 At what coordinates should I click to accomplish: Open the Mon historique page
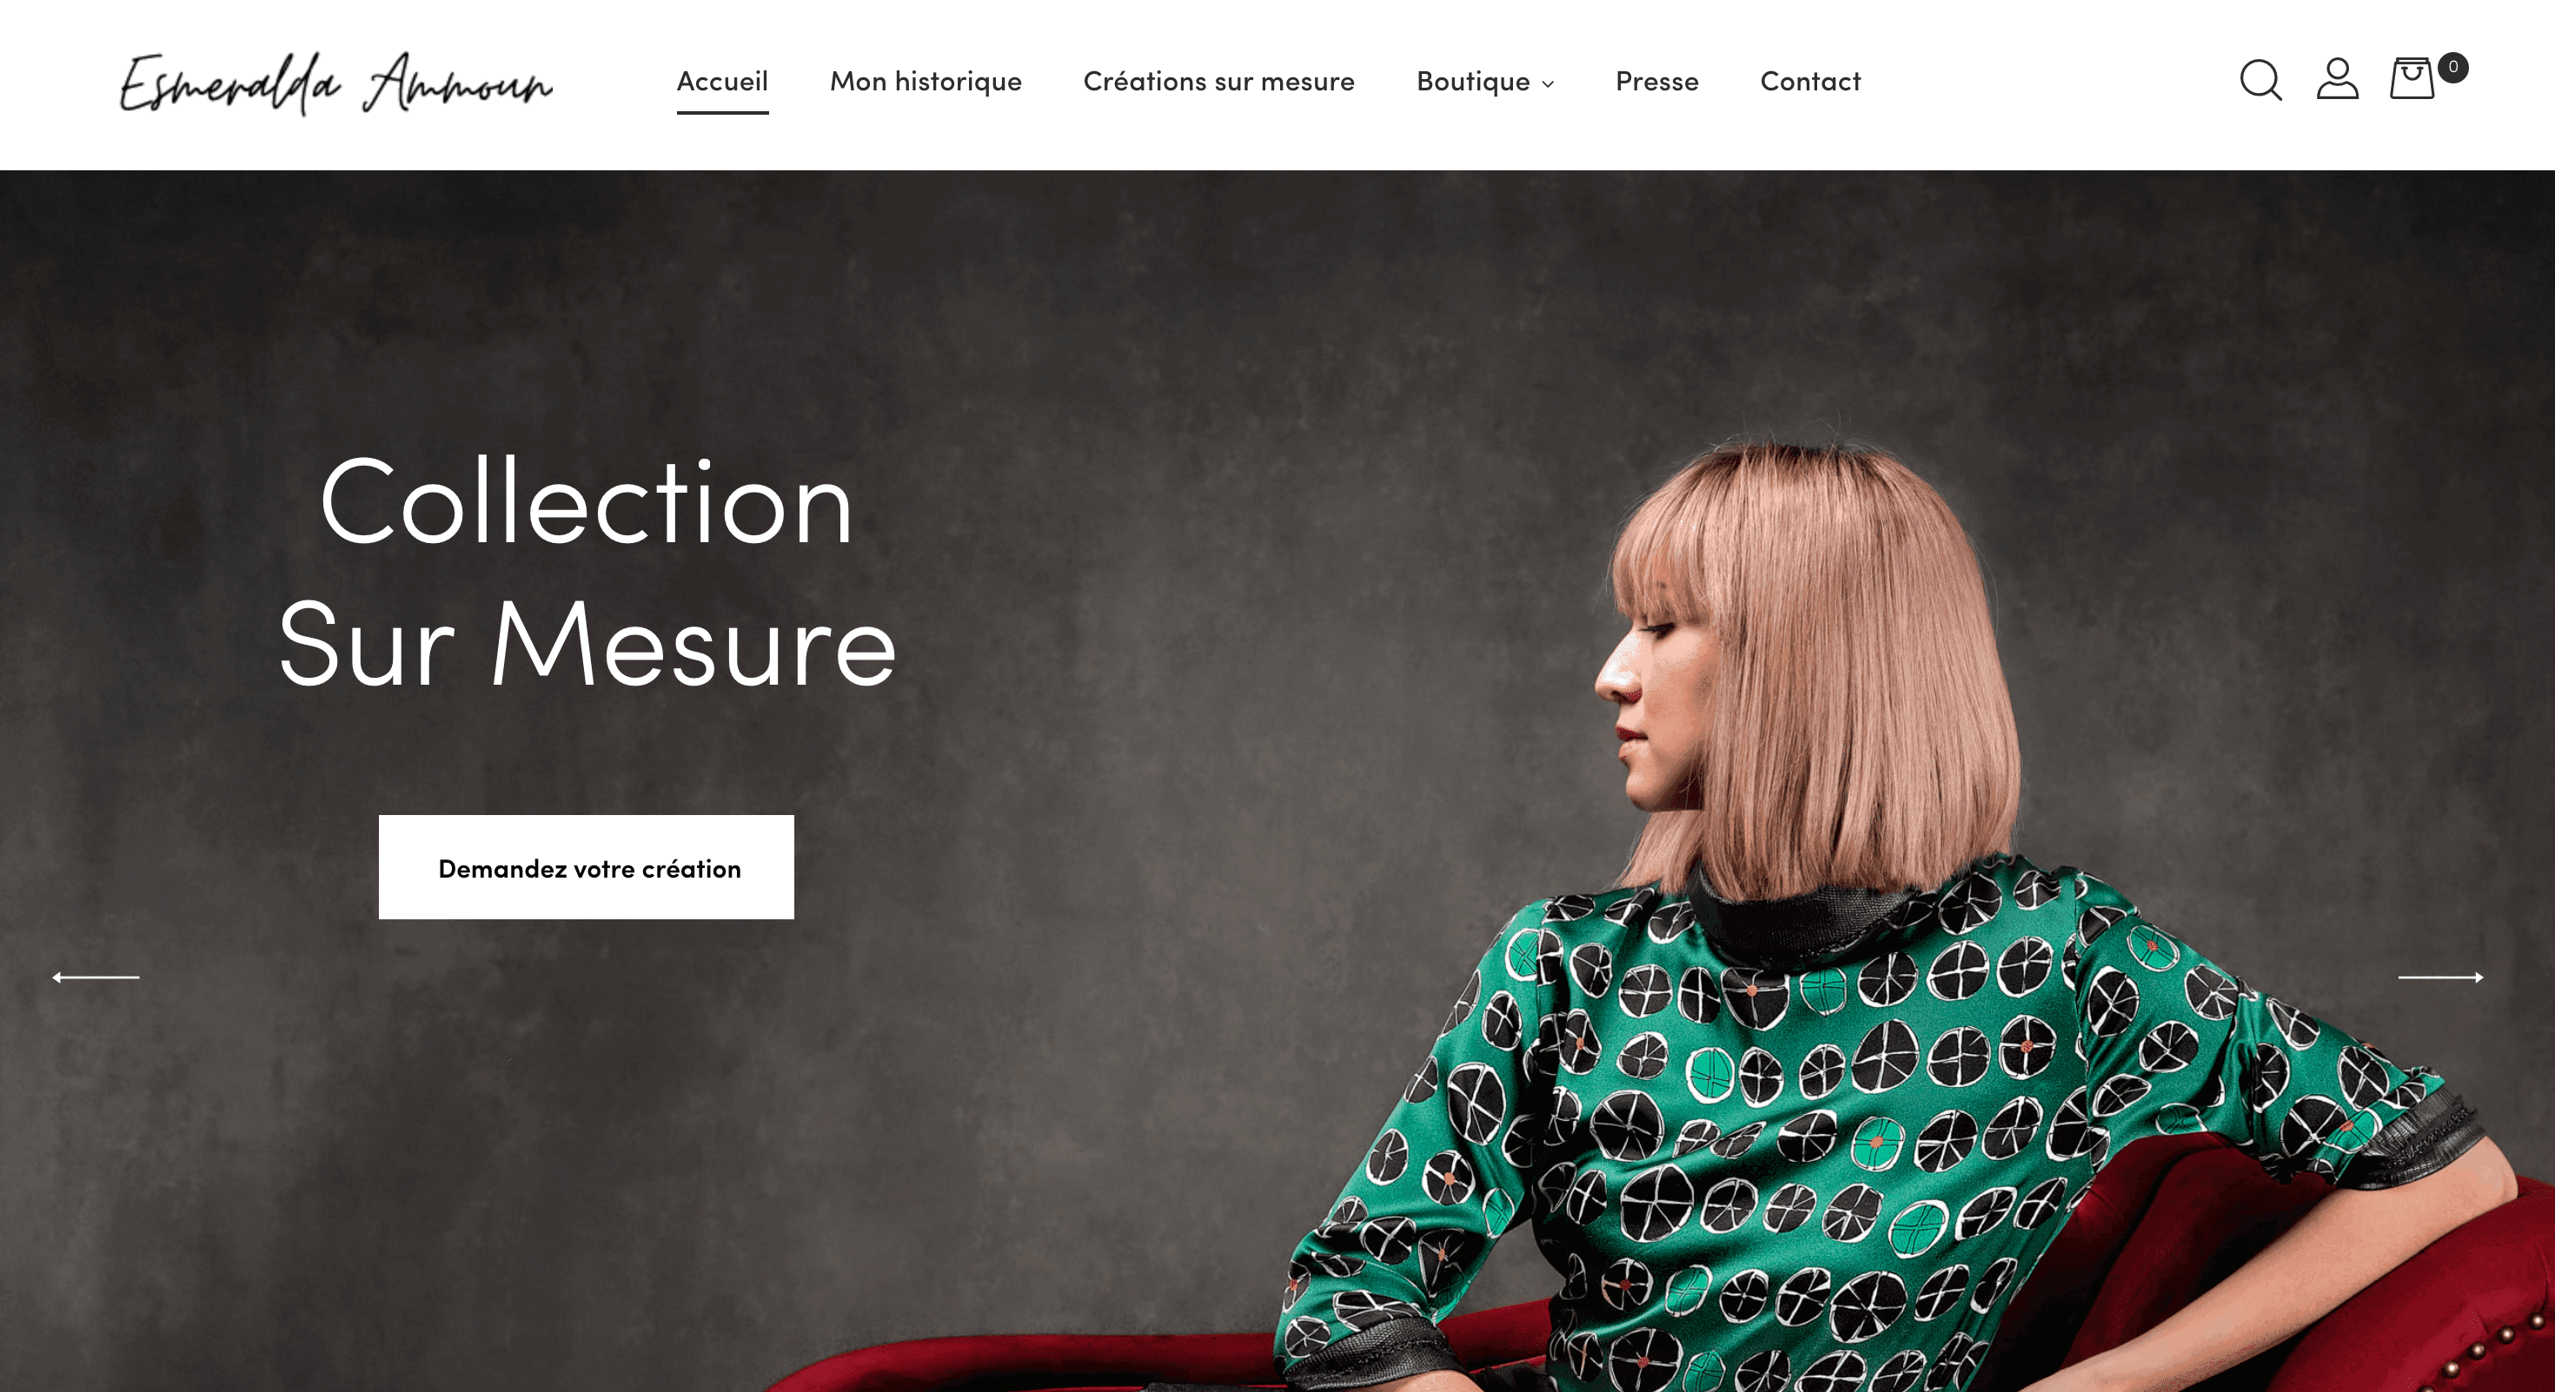[x=926, y=82]
